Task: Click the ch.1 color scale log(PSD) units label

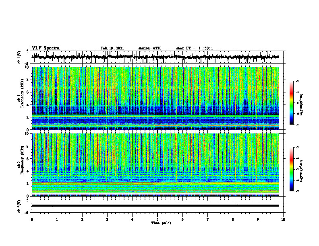Action: click(302, 105)
